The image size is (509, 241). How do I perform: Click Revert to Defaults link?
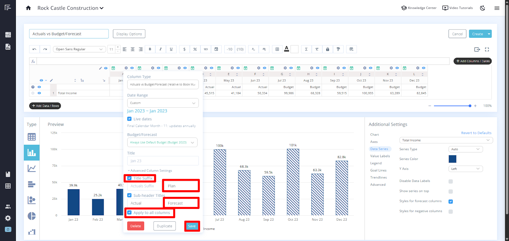(x=476, y=133)
